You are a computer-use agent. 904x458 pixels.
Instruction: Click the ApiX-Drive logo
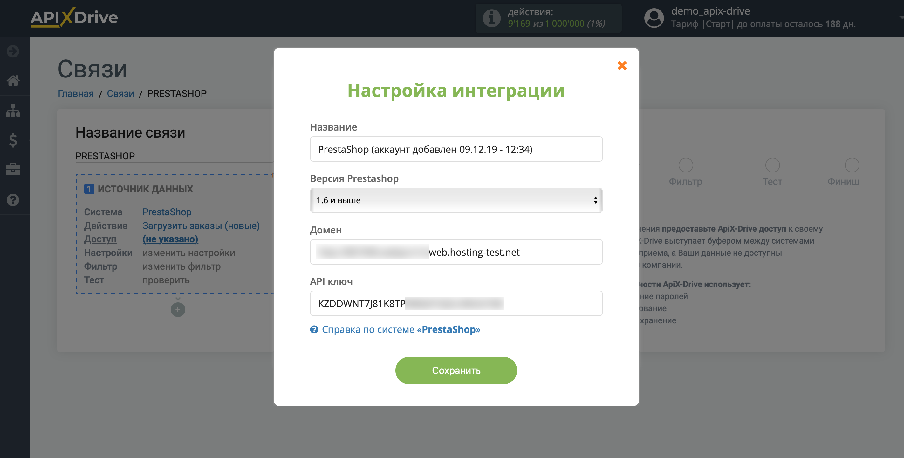click(x=74, y=17)
